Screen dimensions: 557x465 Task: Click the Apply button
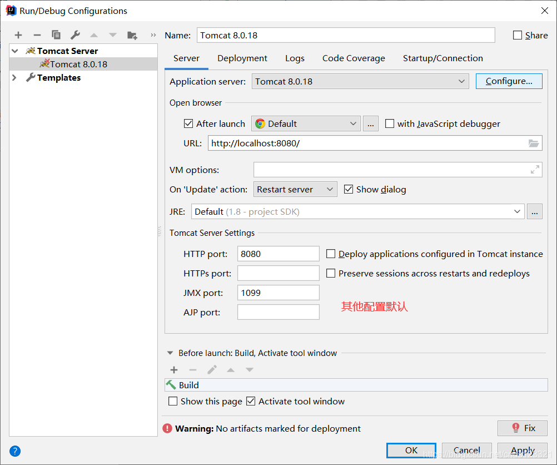[x=522, y=451]
